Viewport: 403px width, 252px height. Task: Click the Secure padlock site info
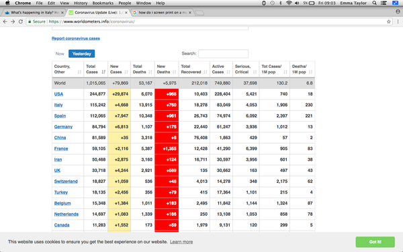[x=37, y=22]
